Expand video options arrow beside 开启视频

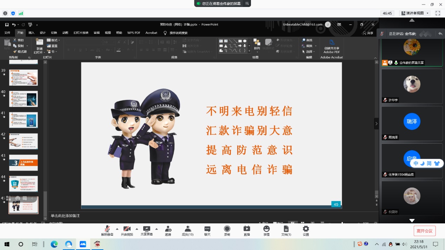pos(137,229)
